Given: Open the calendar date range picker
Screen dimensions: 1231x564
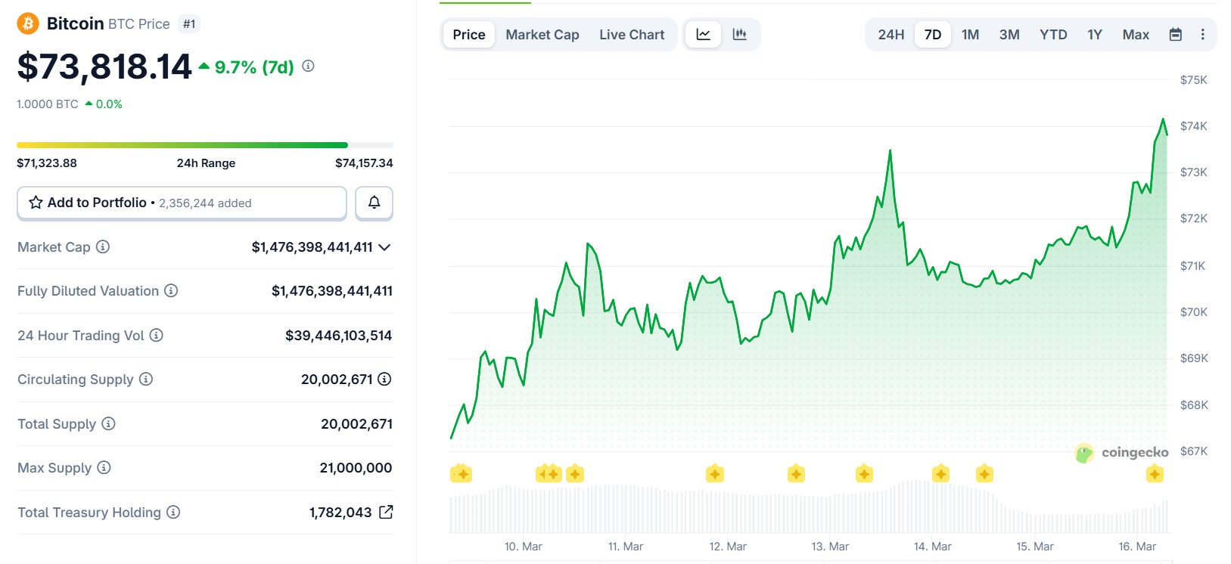Looking at the screenshot, I should [1175, 35].
